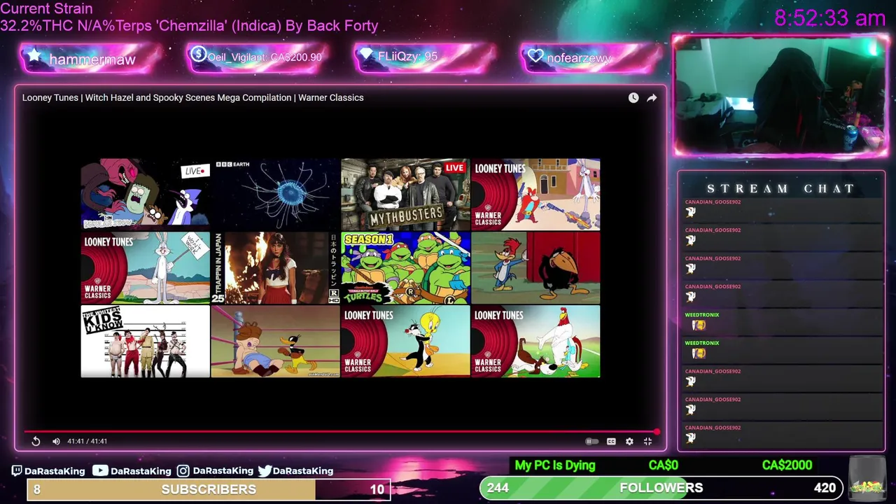Mute the video with speaker icon
Viewport: 896px width, 504px height.
coord(56,441)
